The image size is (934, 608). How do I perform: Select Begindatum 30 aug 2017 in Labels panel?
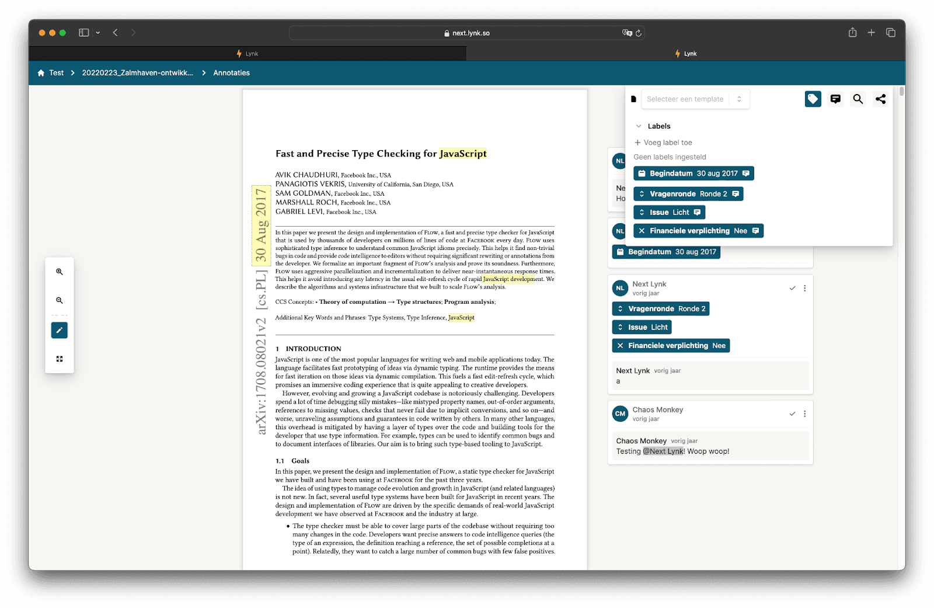(x=693, y=173)
